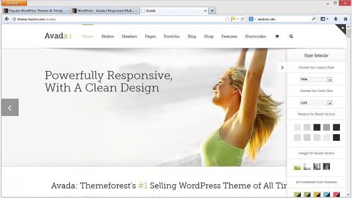Close the Popular WordPress Themes tab
The height and width of the screenshot is (198, 352).
pos(68,10)
